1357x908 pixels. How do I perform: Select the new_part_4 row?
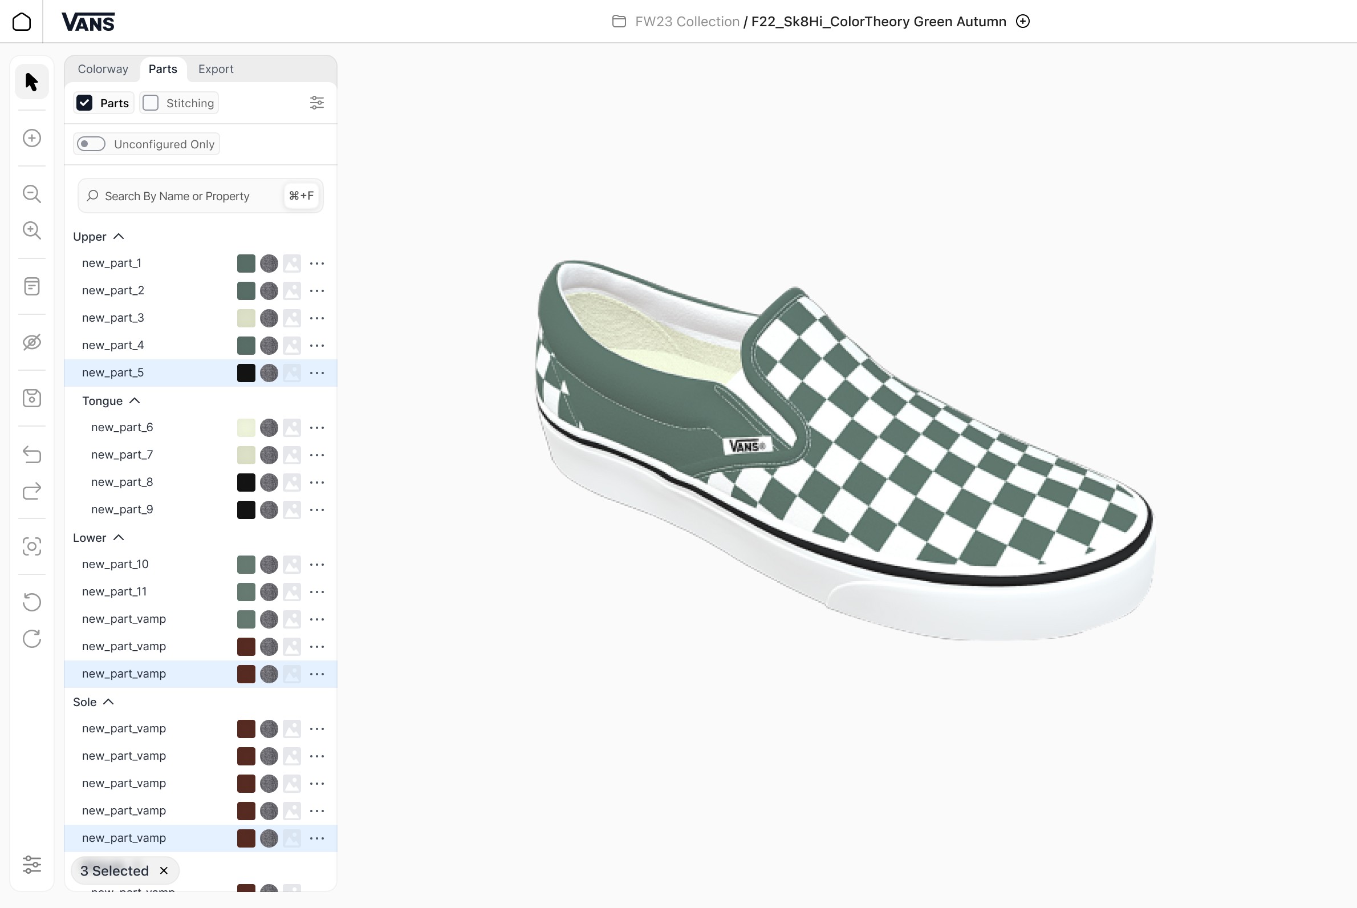pos(200,345)
